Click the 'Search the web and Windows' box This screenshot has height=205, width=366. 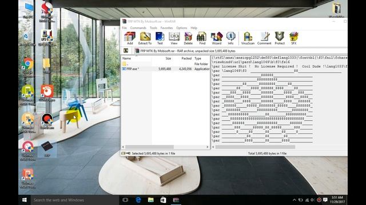click(x=75, y=200)
